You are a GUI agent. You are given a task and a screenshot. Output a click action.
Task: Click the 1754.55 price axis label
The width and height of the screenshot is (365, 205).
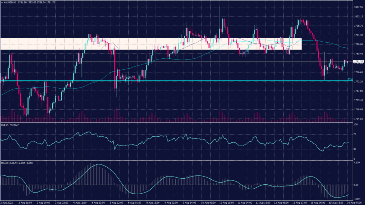coord(358,119)
